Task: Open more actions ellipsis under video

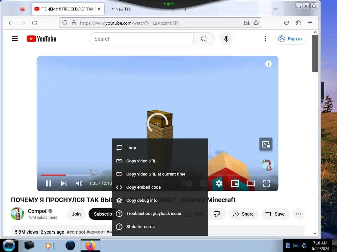Action: click(x=298, y=214)
